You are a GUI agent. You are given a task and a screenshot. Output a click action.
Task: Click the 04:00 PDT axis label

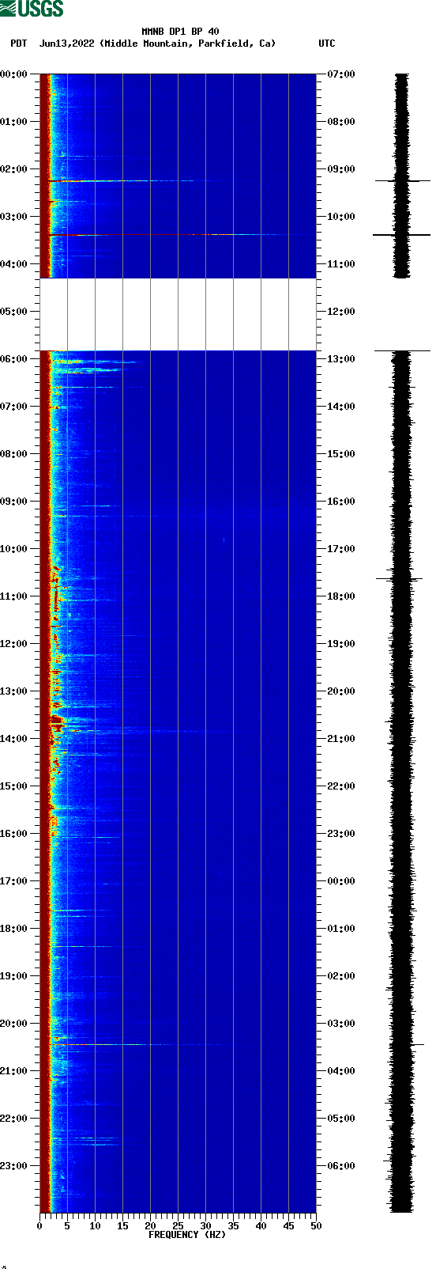[14, 264]
